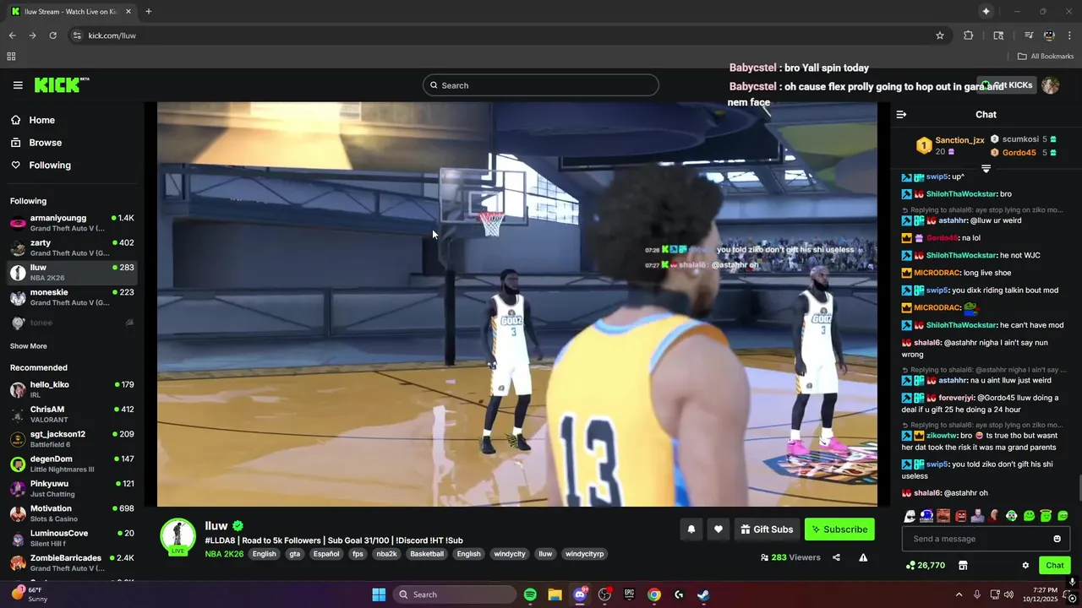Select the Basketball tag
Viewport: 1082px width, 608px height.
pos(427,554)
